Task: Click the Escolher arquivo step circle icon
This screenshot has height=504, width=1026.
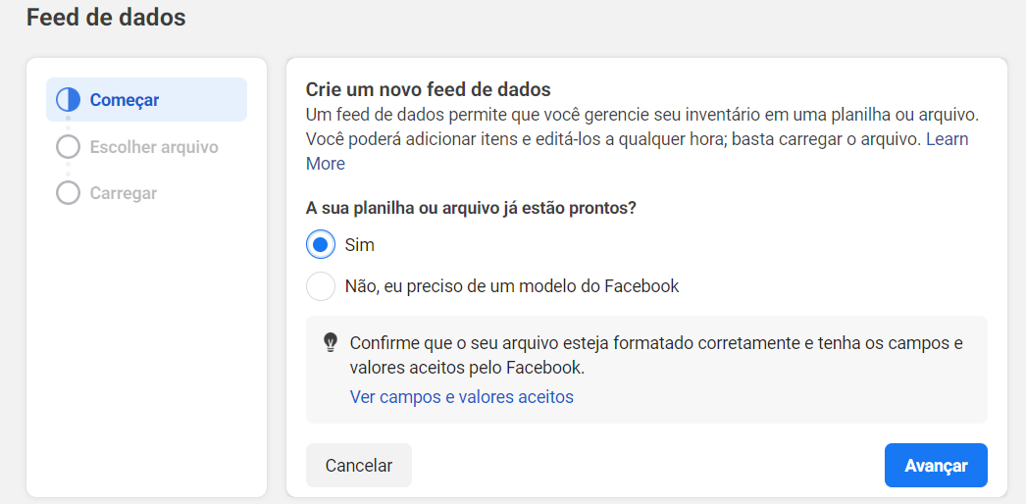Action: [x=68, y=147]
